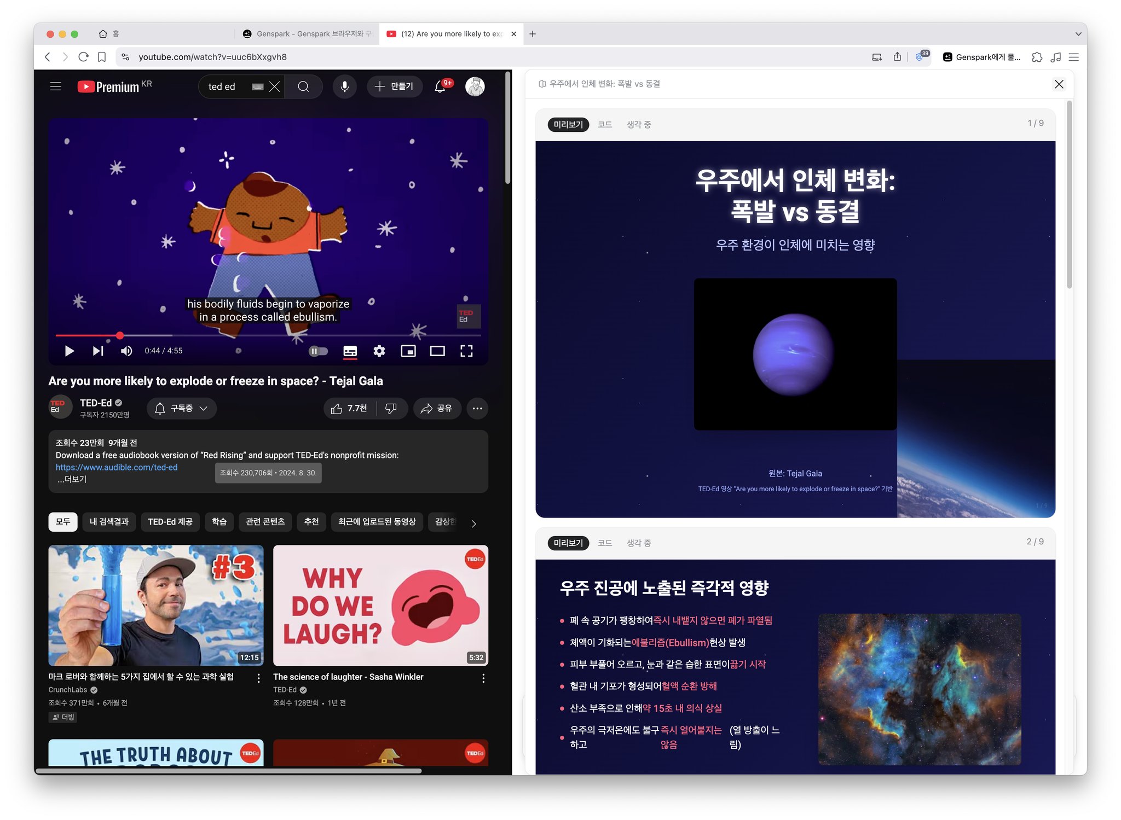Bookmark this page
This screenshot has height=820, width=1121.
click(102, 57)
